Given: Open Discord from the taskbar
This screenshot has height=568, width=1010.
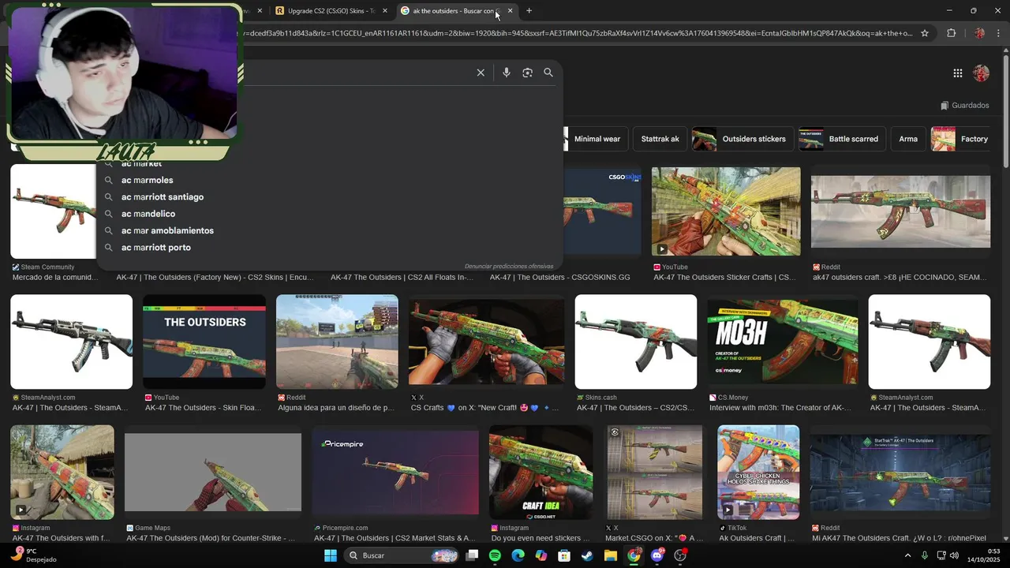Looking at the screenshot, I should pyautogui.click(x=657, y=555).
